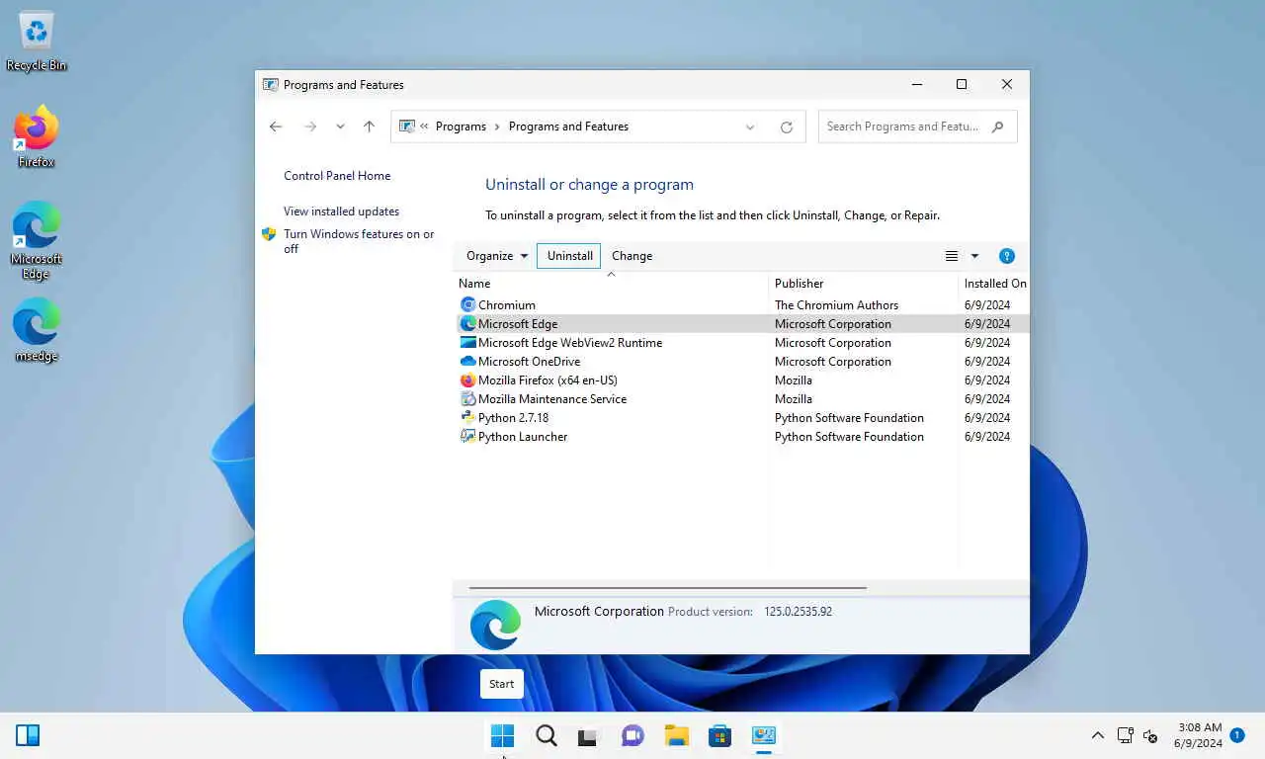Click the search magnifier in Search Programs box
Image resolution: width=1265 pixels, height=759 pixels.
(x=998, y=126)
